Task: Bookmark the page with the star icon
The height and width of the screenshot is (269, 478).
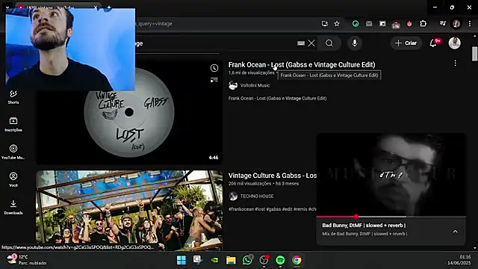Action: click(x=337, y=24)
